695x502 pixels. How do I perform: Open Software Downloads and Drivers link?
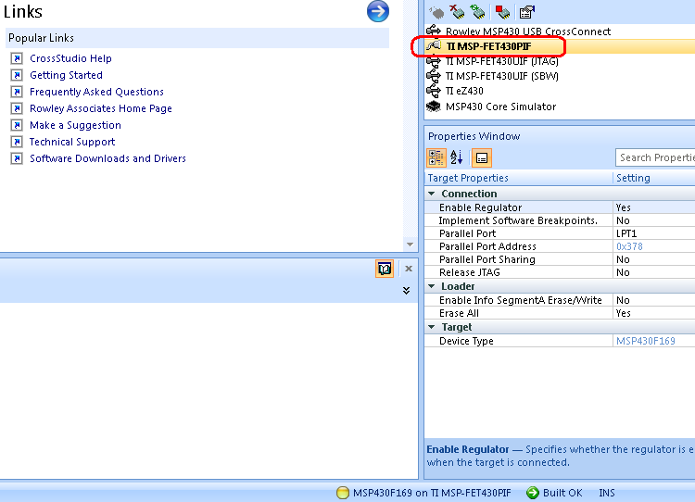click(107, 158)
